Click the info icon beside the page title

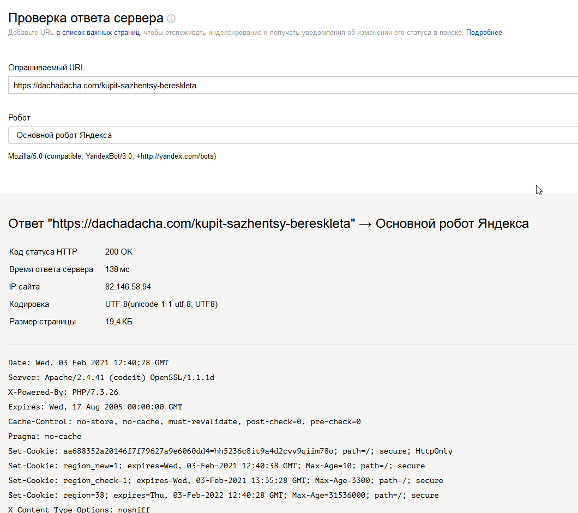click(x=171, y=19)
